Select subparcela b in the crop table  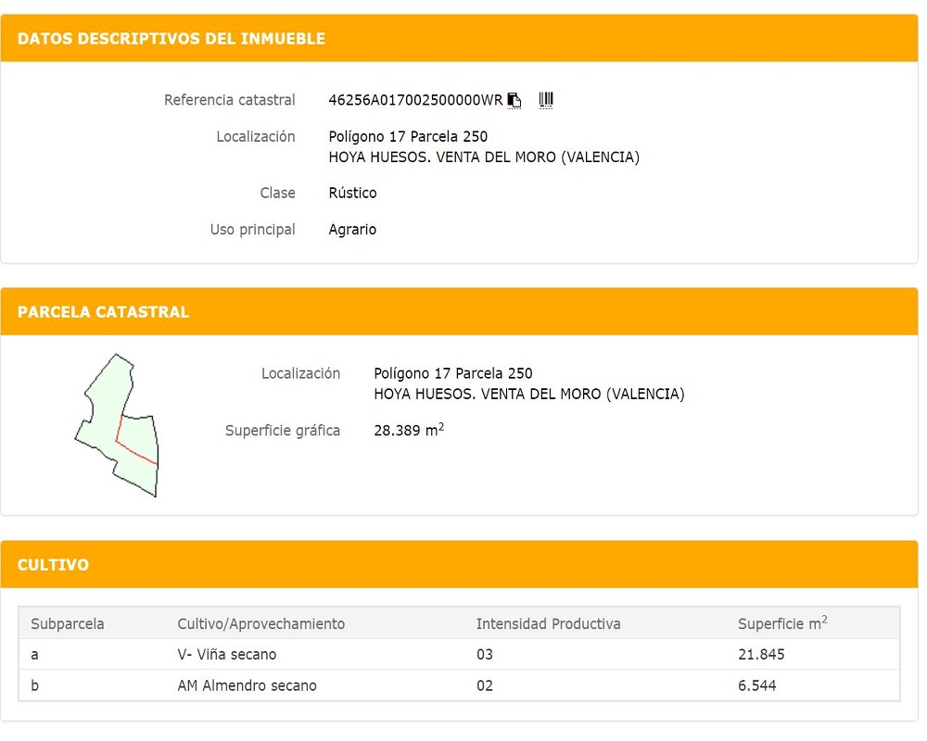35,686
